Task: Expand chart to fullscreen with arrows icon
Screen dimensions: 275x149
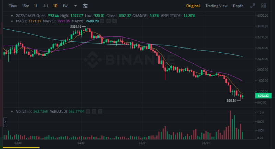Action: tap(253, 6)
